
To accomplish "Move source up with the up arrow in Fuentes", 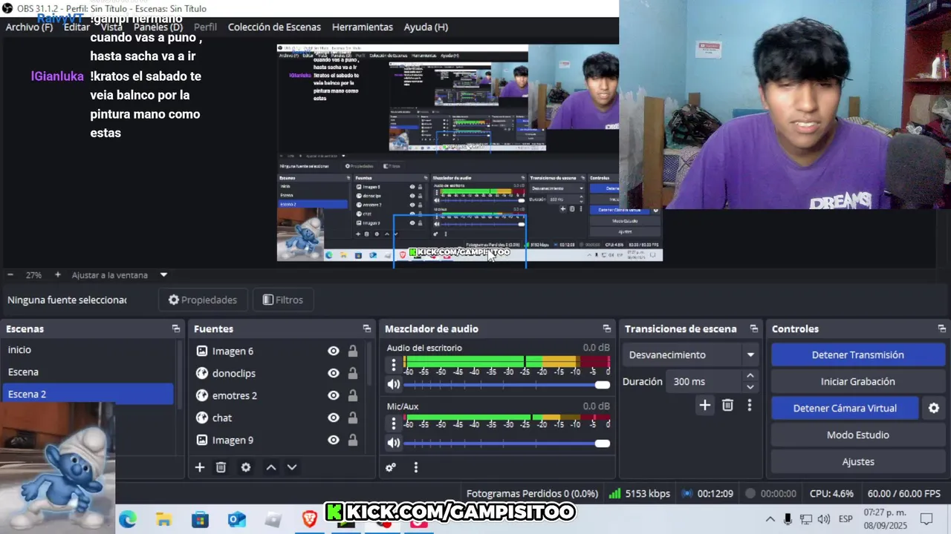I will [271, 467].
